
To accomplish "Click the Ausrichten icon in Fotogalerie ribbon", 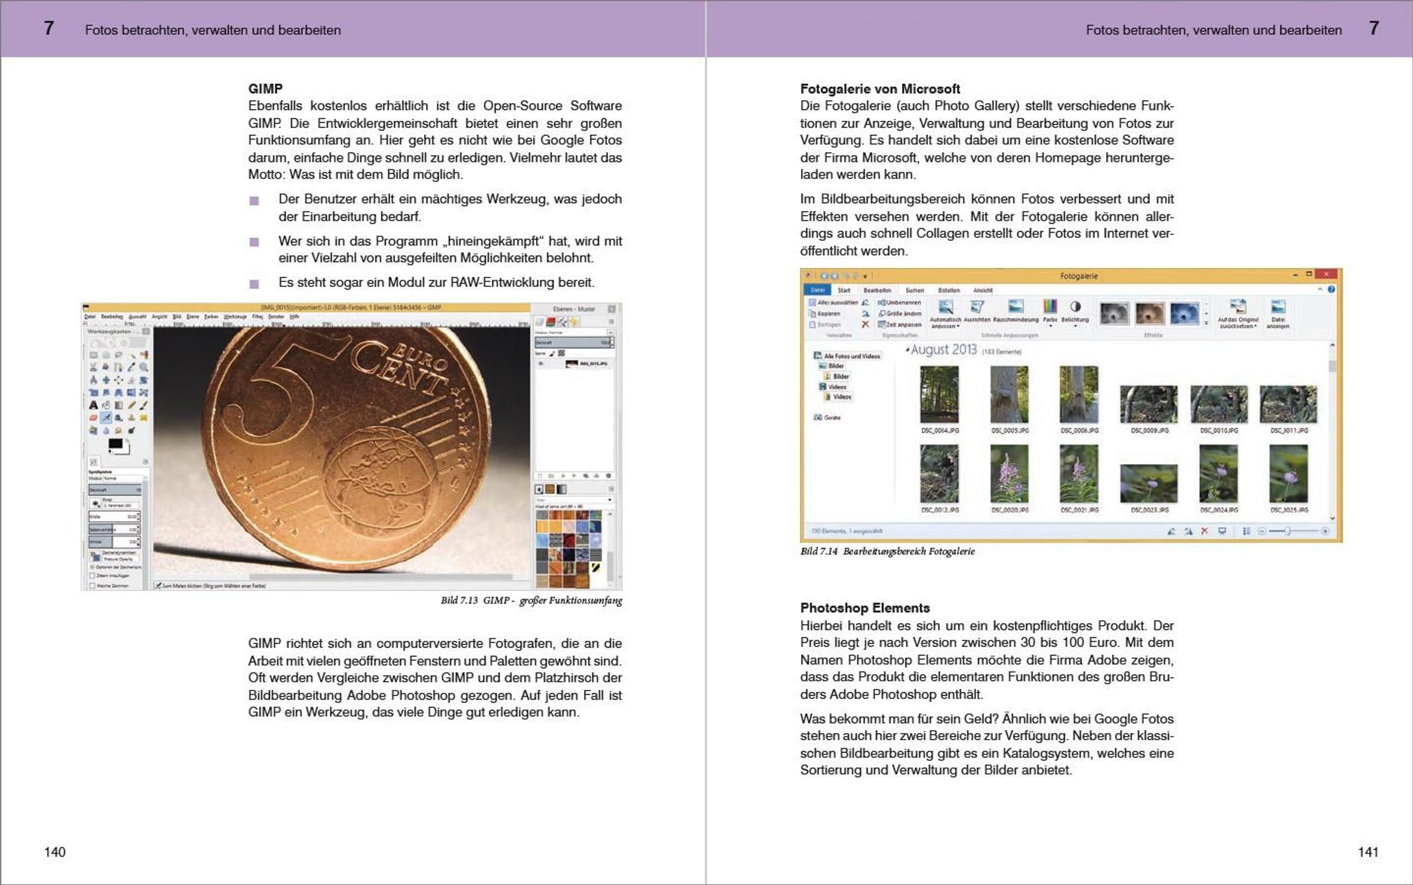I will [977, 307].
